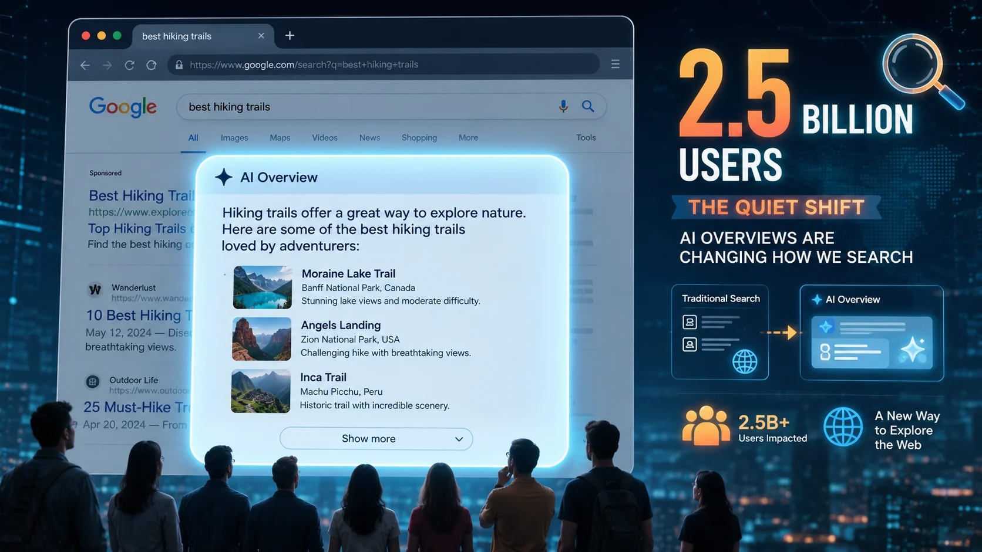Open the Tools search option

pyautogui.click(x=586, y=138)
